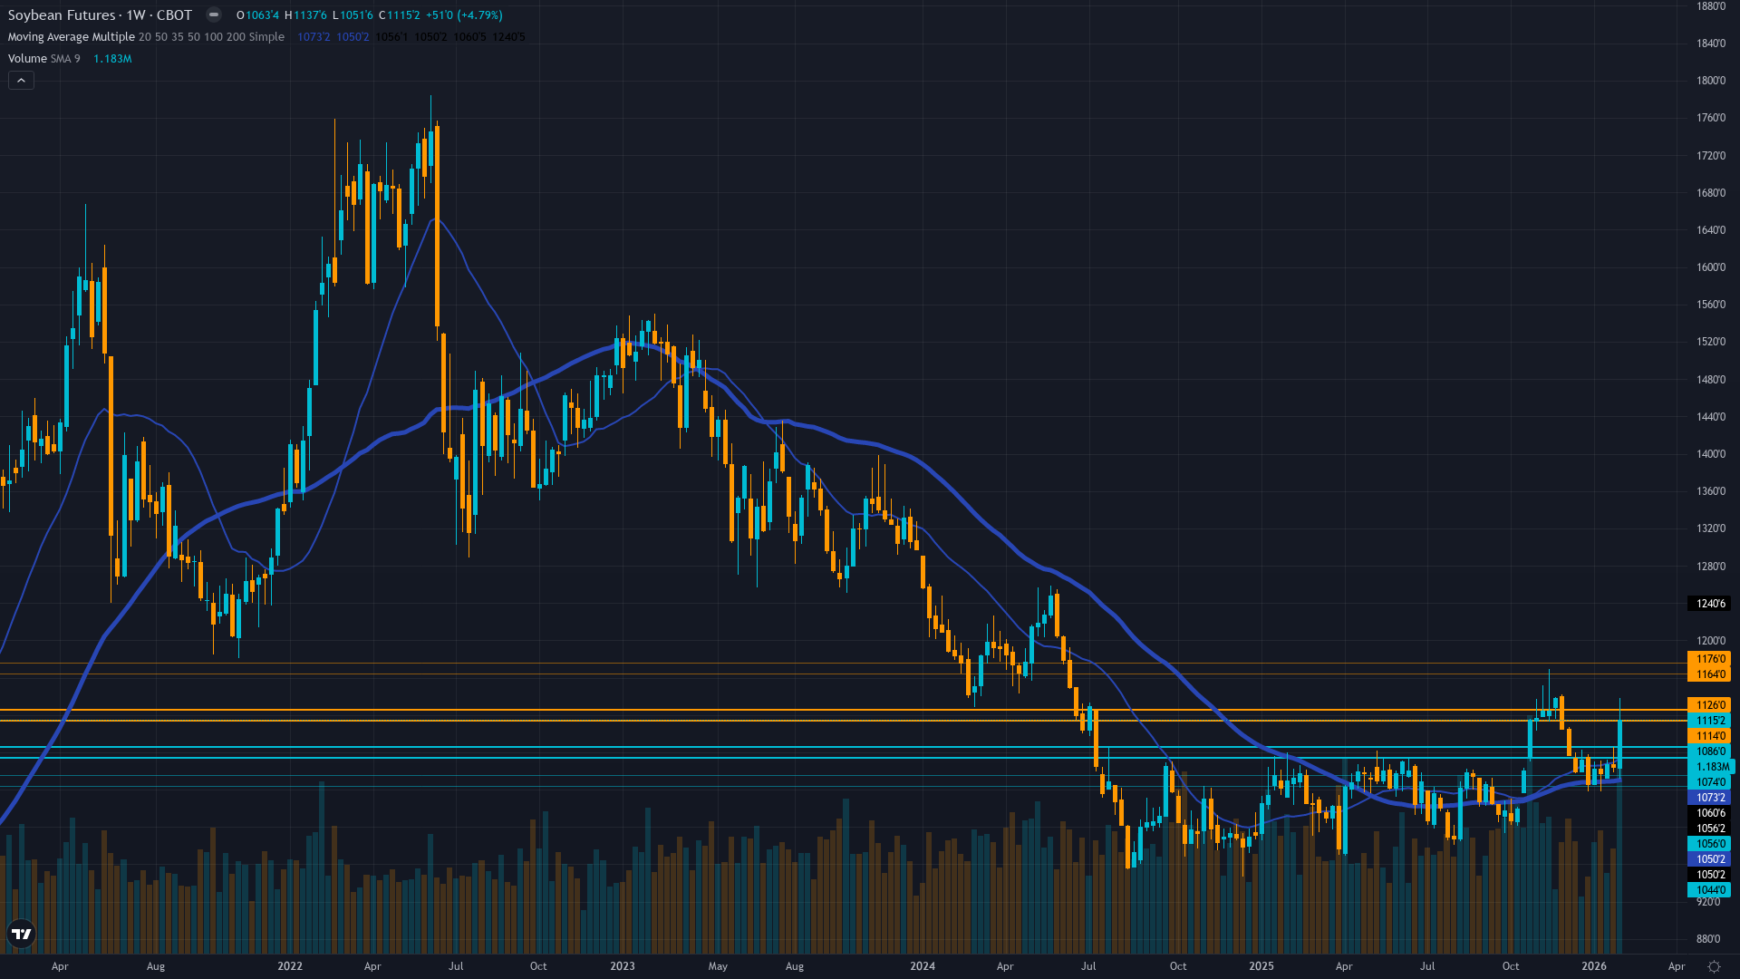Open chart settings gear icon
The width and height of the screenshot is (1740, 979).
(x=1714, y=966)
